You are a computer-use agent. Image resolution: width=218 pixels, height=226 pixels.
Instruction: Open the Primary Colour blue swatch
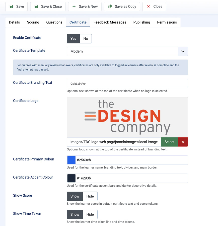71,160
